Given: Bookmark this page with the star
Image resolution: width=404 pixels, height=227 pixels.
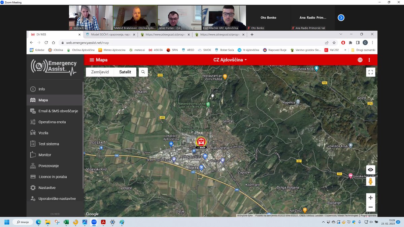Looking at the screenshot, I should click(x=334, y=43).
